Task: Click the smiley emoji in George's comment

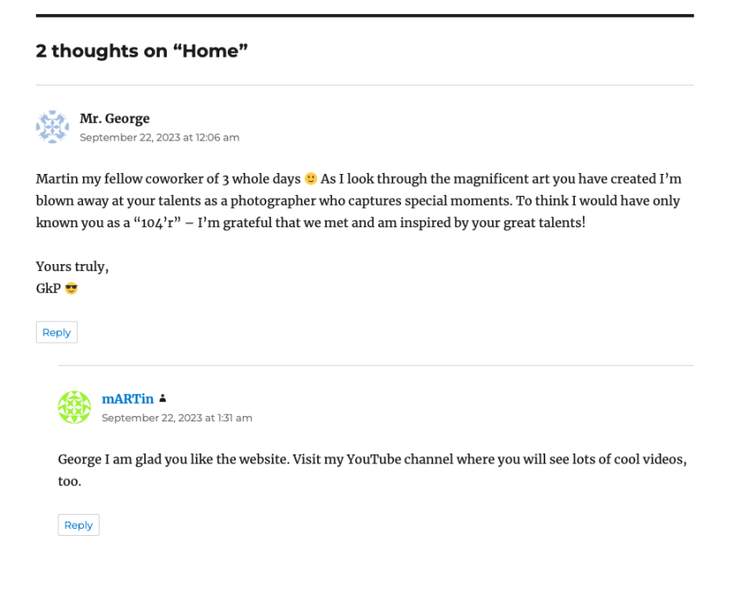Action: (x=311, y=179)
